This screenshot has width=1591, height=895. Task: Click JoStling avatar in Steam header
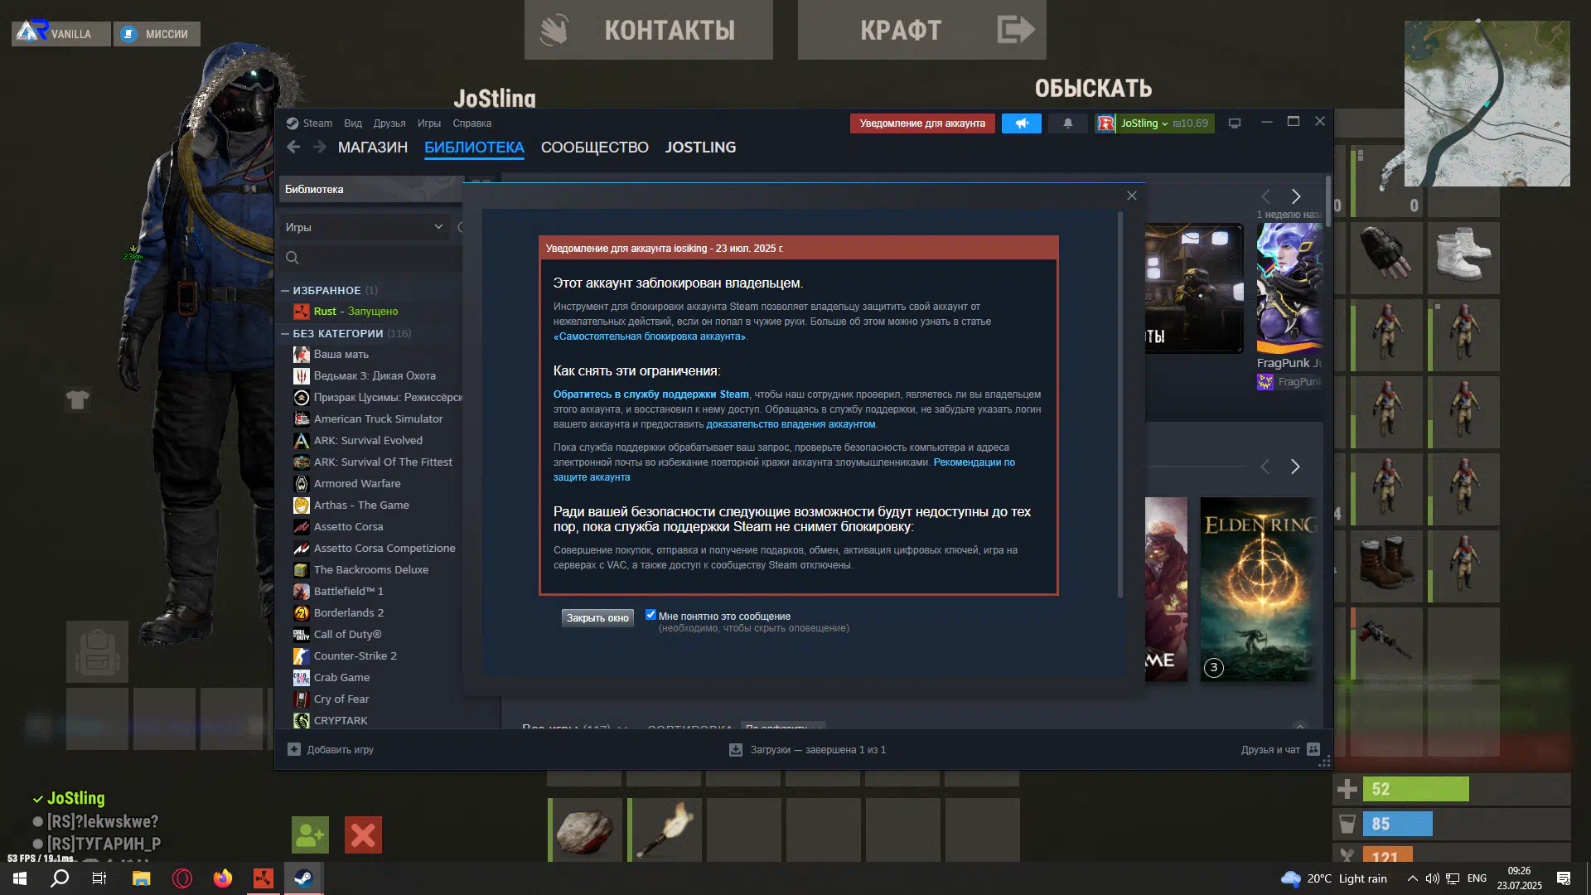click(1105, 123)
